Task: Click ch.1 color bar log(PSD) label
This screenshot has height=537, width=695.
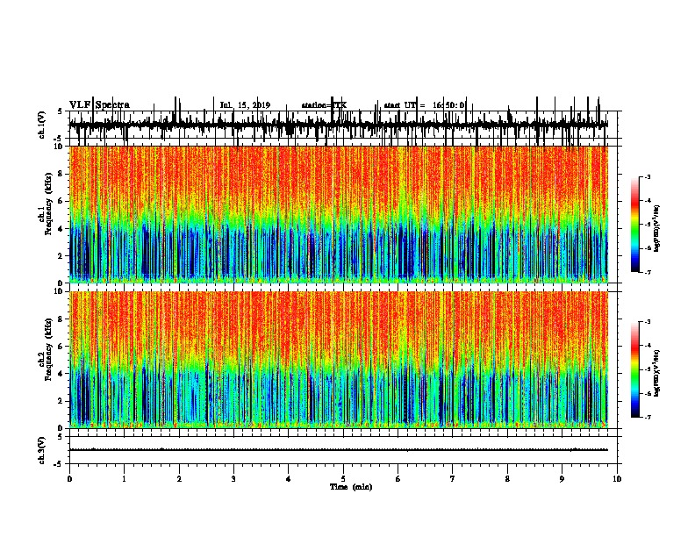Action: 657,229
